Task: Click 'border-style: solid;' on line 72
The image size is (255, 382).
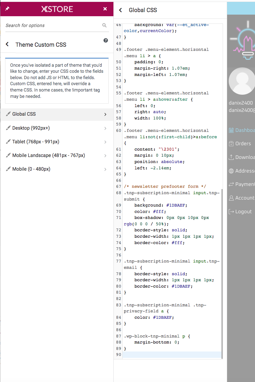Action: click(x=161, y=230)
